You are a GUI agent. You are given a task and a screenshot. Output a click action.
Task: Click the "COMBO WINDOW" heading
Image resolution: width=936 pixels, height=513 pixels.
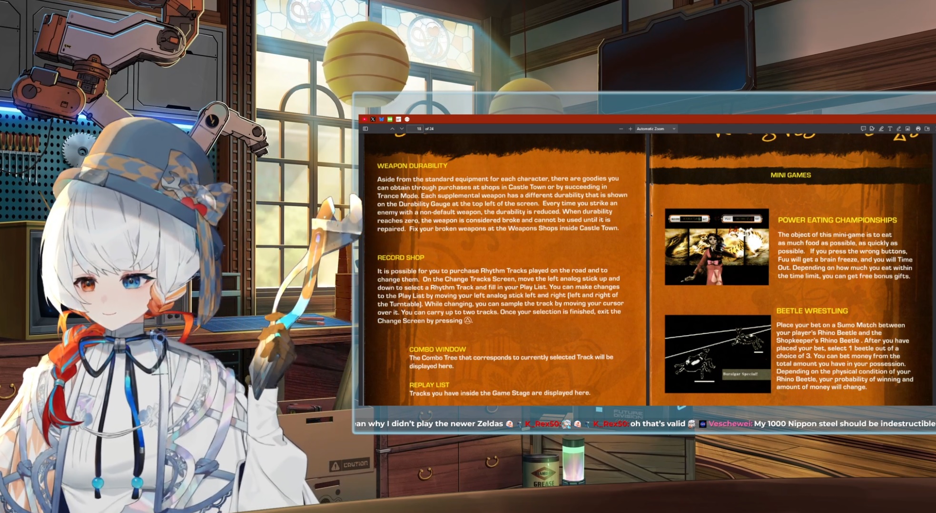(x=437, y=349)
